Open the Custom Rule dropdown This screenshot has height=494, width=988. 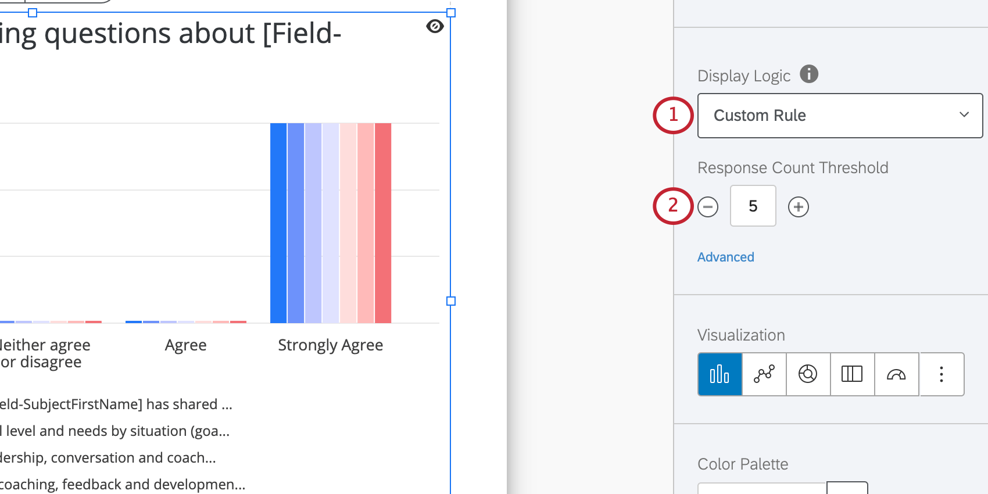coord(839,115)
